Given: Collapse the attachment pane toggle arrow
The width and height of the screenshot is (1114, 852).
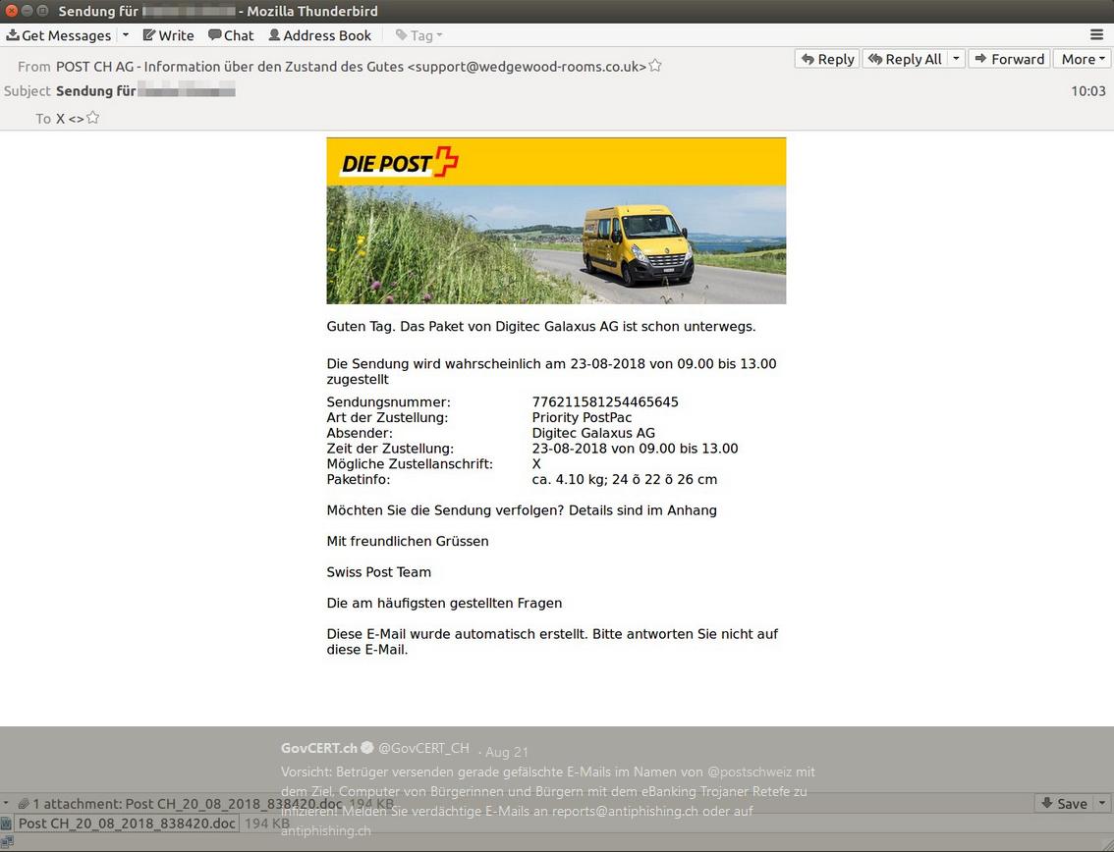Looking at the screenshot, I should (7, 804).
